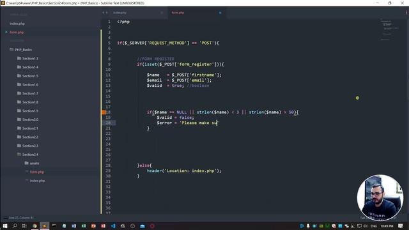Click the 'firstname' string on line 11
This screenshot has width=409, height=230.
[203, 75]
